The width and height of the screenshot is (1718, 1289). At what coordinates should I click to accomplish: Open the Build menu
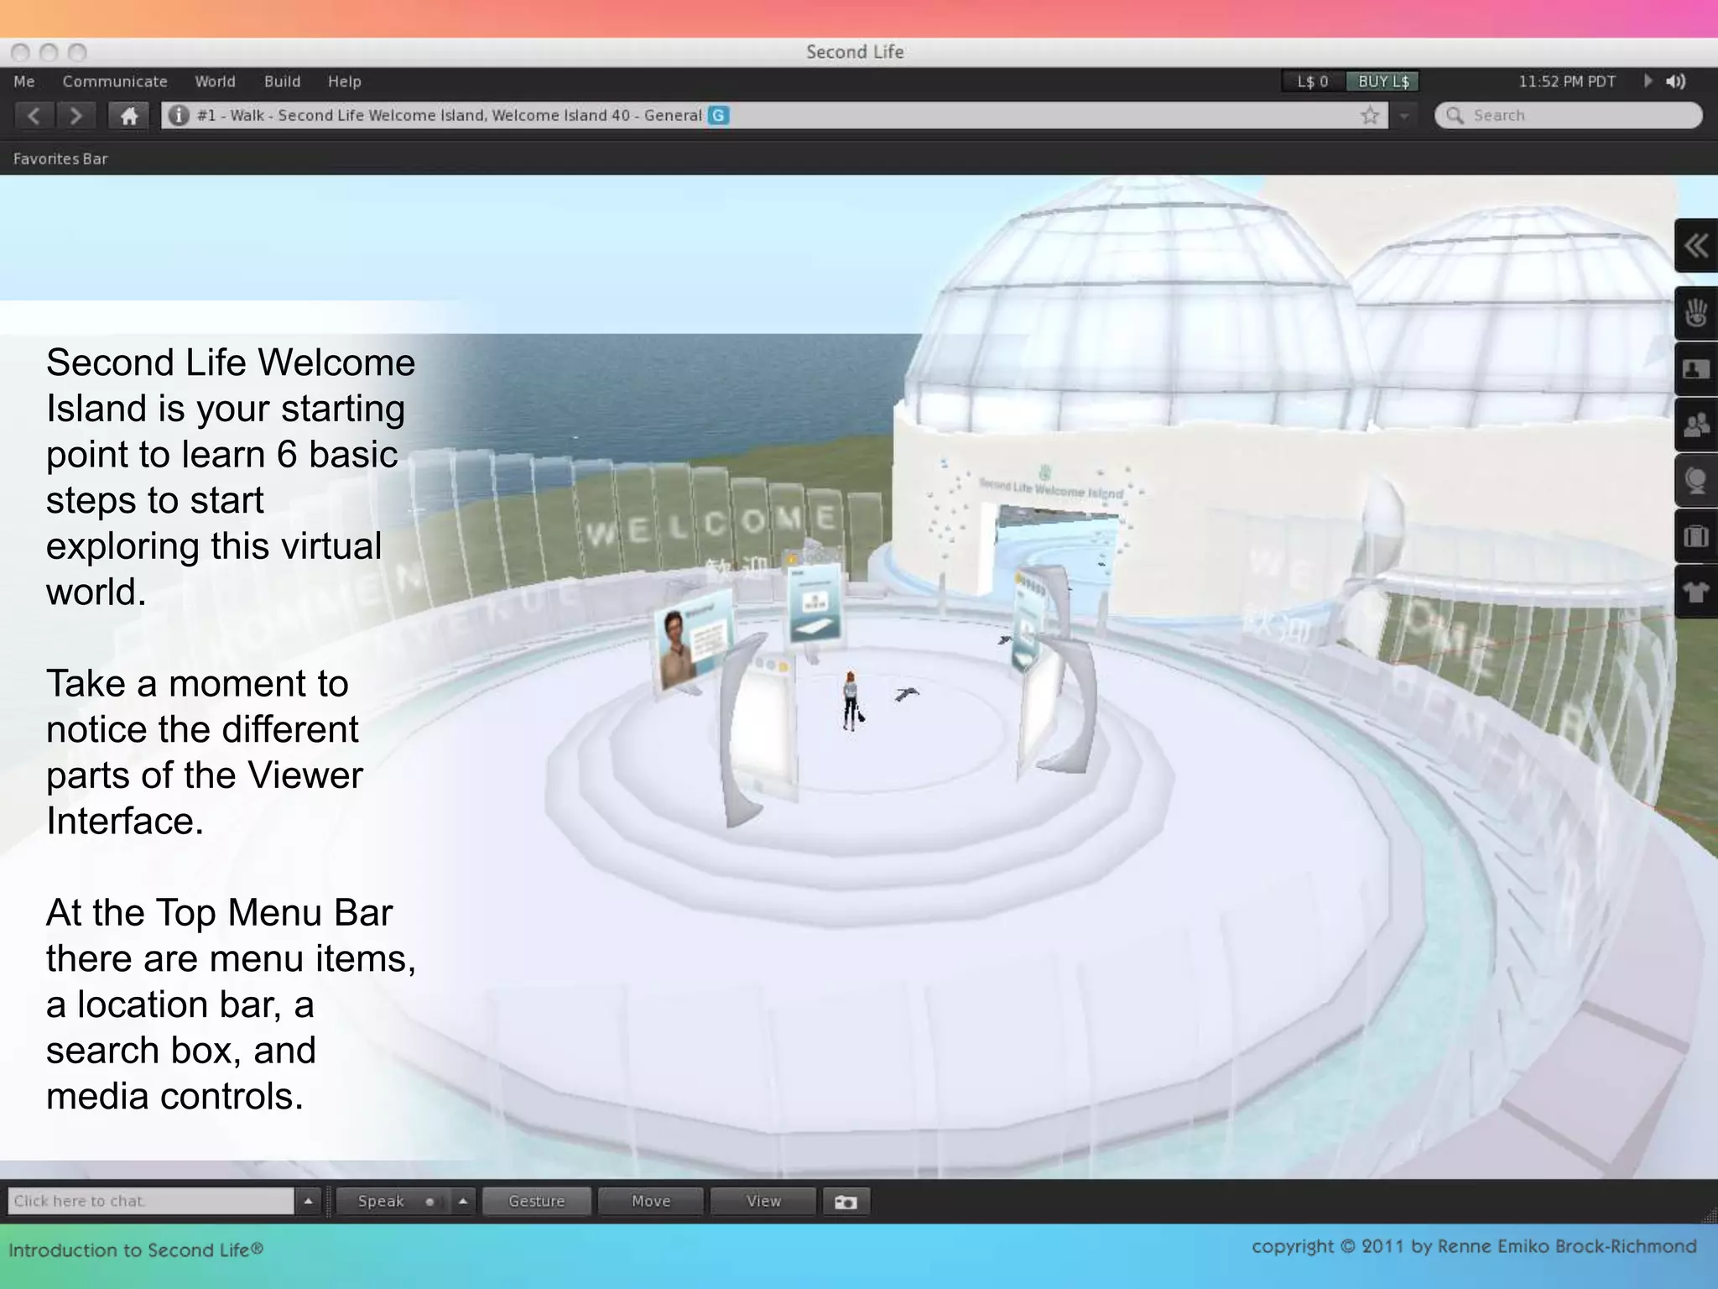coord(282,81)
